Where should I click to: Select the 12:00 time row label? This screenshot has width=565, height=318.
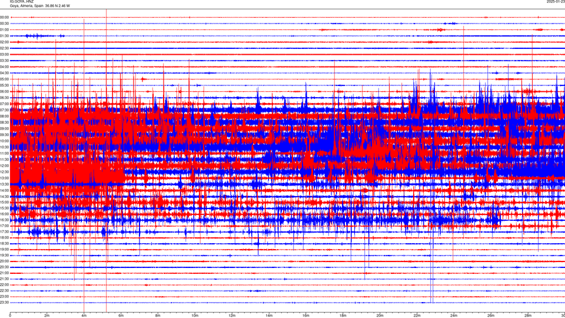[4, 165]
